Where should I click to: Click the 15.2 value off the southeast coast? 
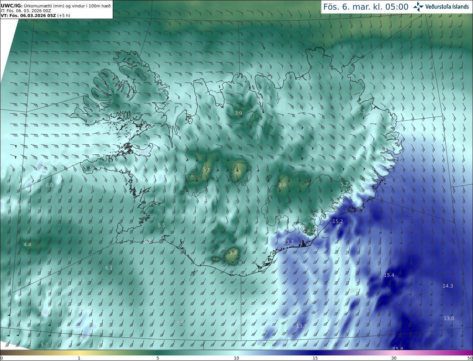(x=338, y=221)
